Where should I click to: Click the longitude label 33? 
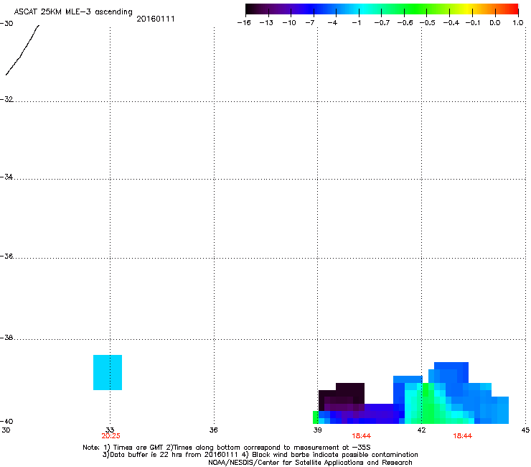pyautogui.click(x=110, y=430)
